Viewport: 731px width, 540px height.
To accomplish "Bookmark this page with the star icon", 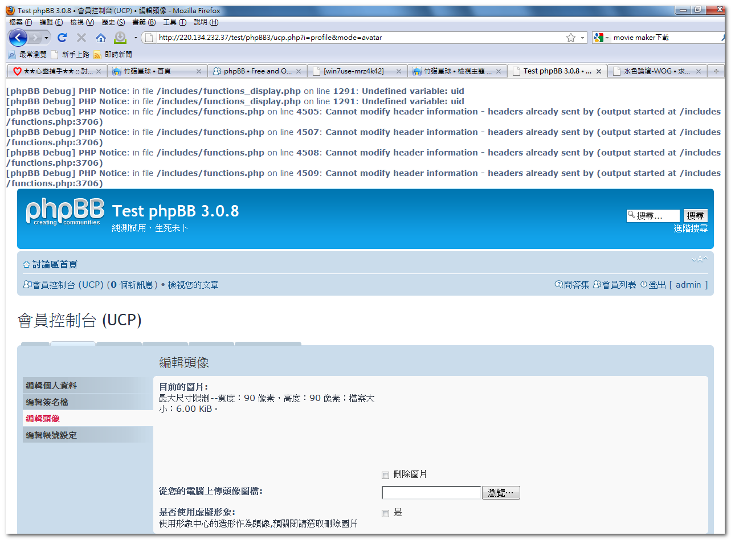I will [570, 38].
